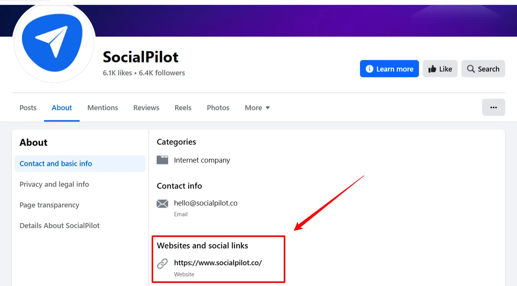Screen dimensions: 517x286
Task: Expand the More tab dropdown
Action: (x=257, y=108)
